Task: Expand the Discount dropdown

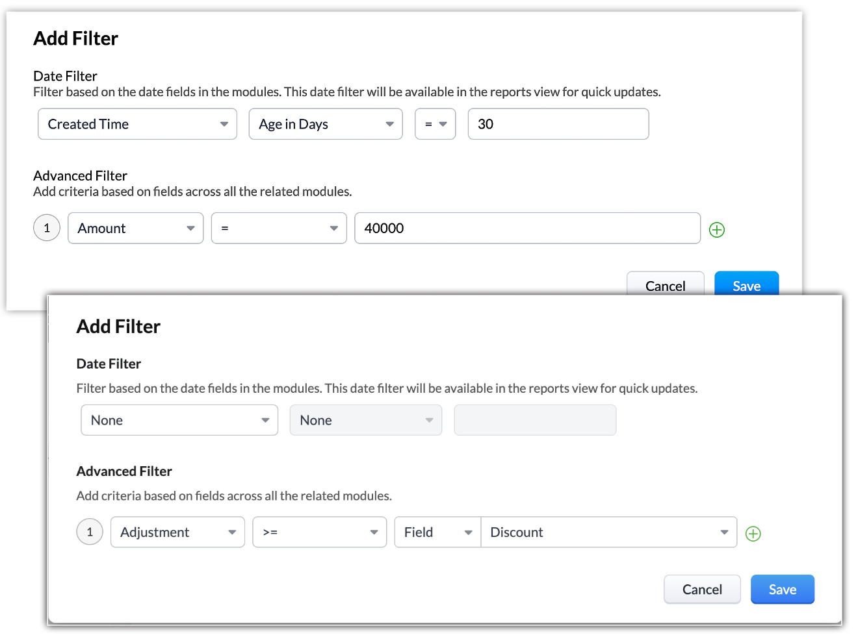Action: [608, 532]
